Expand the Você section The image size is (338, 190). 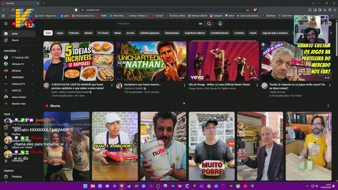(x=8, y=114)
